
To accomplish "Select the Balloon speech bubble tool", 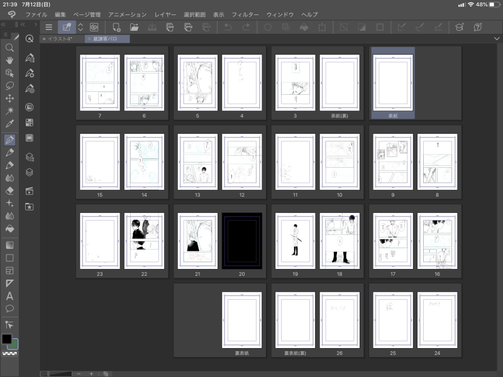I will [x=9, y=309].
